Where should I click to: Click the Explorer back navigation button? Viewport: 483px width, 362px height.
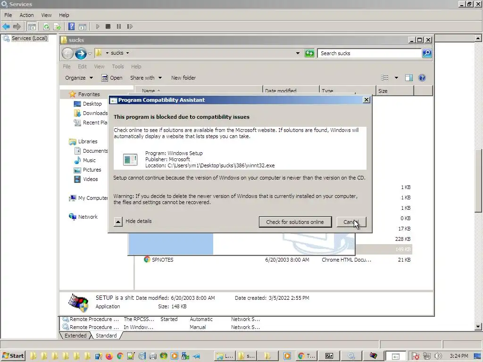pyautogui.click(x=67, y=54)
